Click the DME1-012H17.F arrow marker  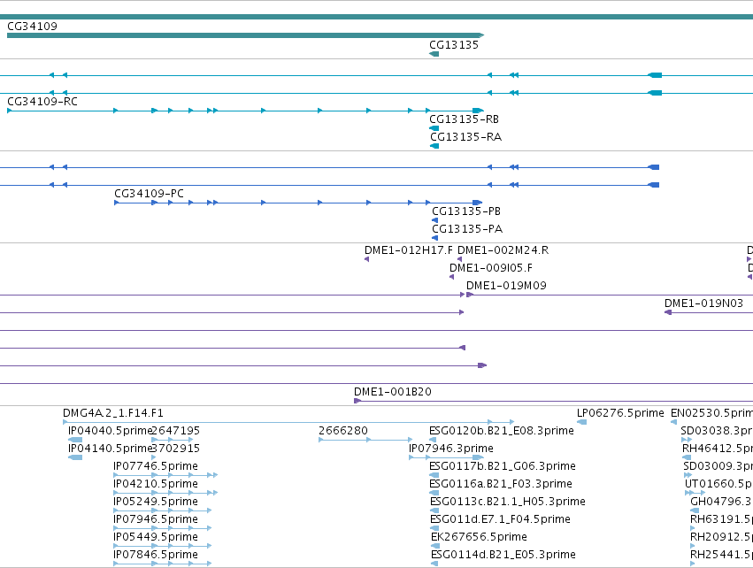(367, 259)
